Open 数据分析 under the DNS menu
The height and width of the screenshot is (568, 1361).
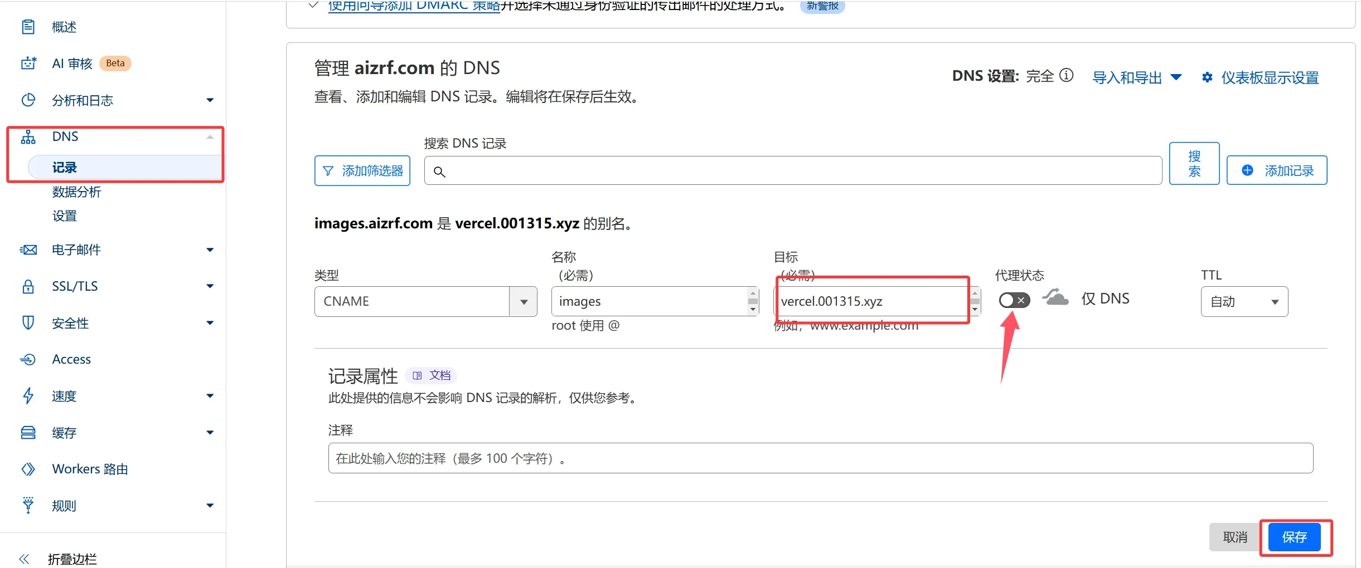[76, 192]
